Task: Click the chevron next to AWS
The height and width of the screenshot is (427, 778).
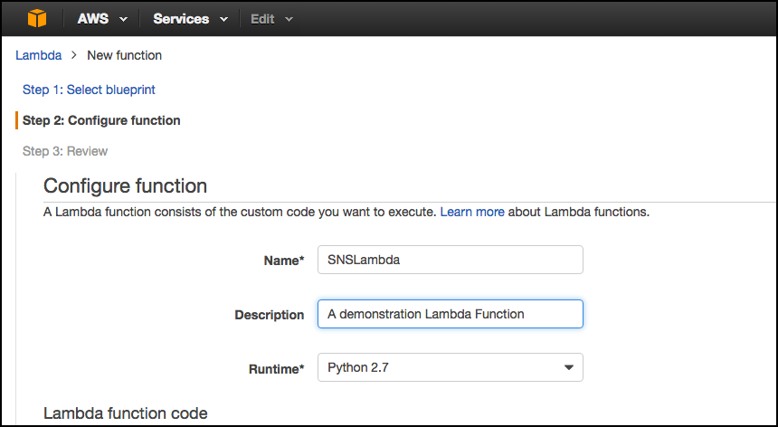Action: (x=123, y=19)
